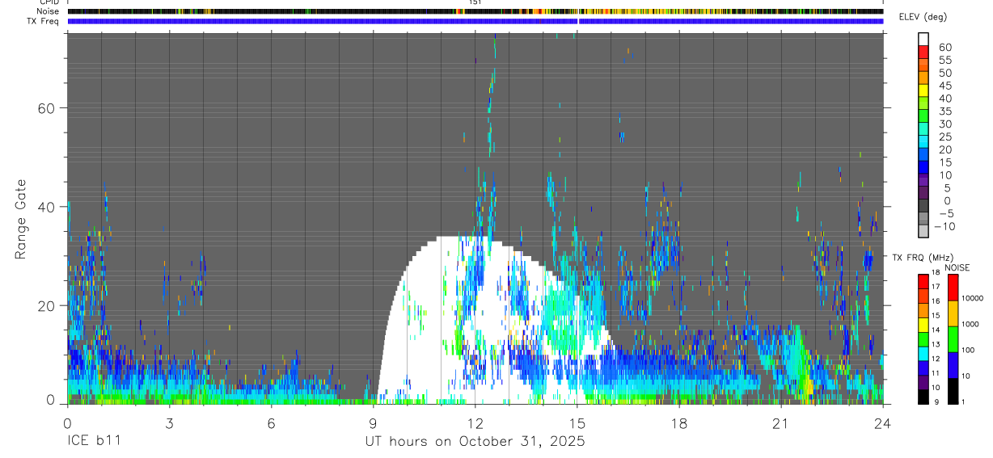993x458 pixels.
Task: Click the ELEV colorbar label '−10'
Action: pyautogui.click(x=943, y=226)
